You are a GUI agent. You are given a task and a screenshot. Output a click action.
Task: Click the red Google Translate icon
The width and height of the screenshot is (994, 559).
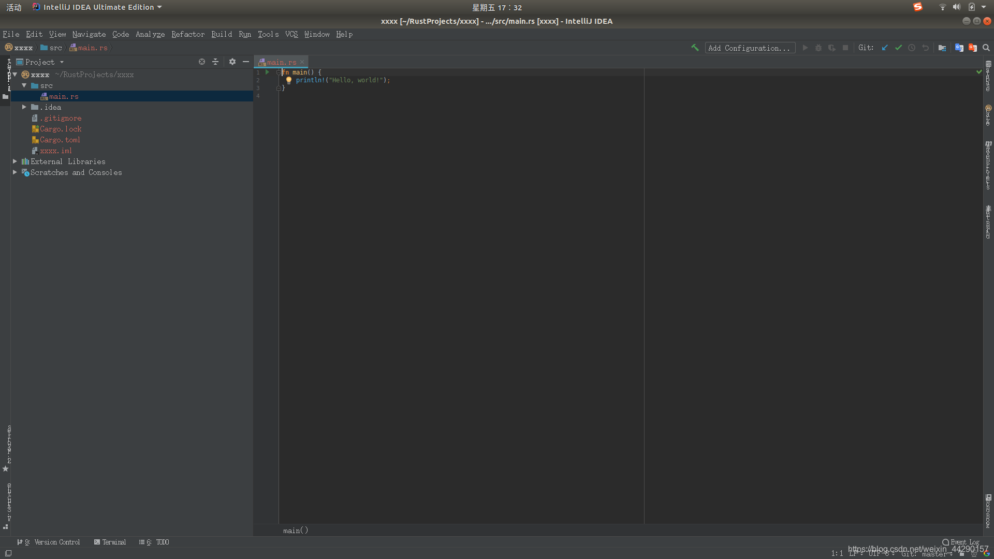coord(973,48)
